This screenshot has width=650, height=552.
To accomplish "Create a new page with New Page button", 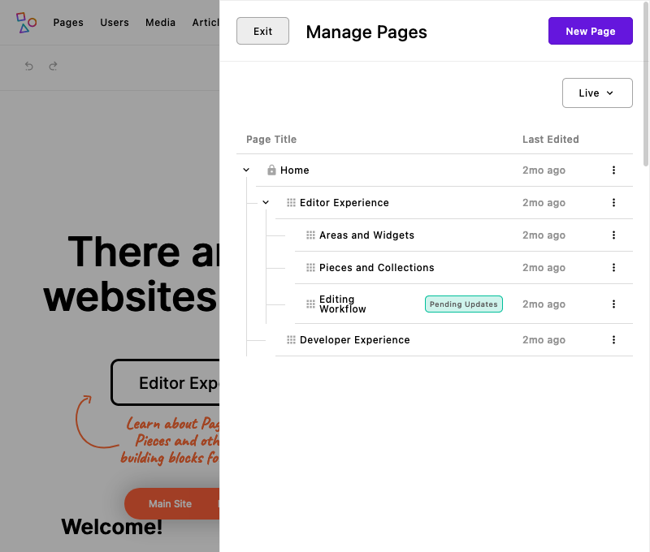I will (590, 30).
